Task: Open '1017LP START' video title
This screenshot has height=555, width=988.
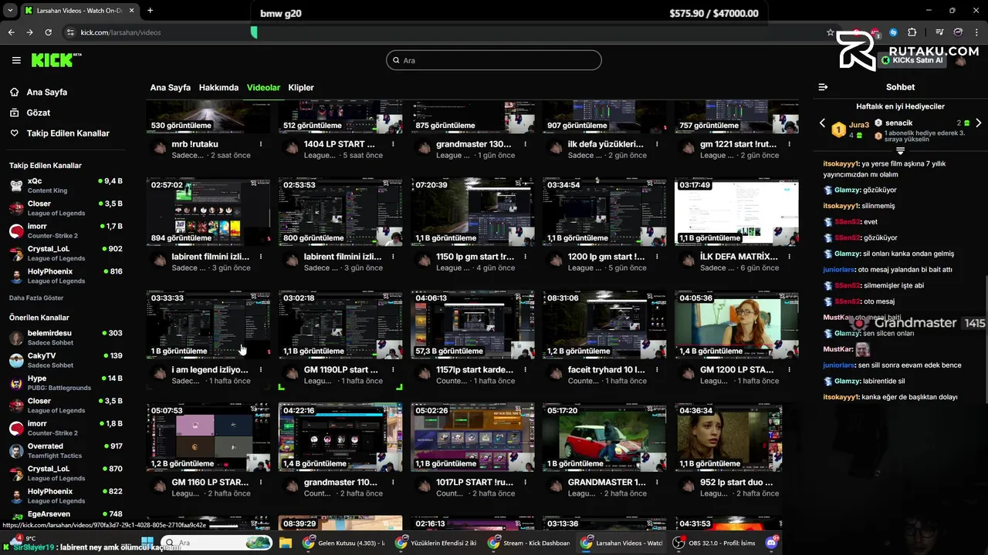Action: (x=475, y=483)
